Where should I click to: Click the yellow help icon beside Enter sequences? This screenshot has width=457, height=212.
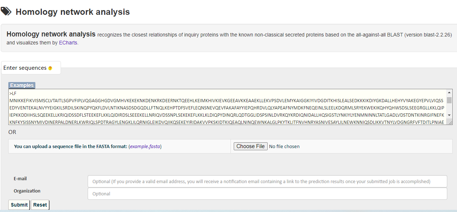(50, 68)
